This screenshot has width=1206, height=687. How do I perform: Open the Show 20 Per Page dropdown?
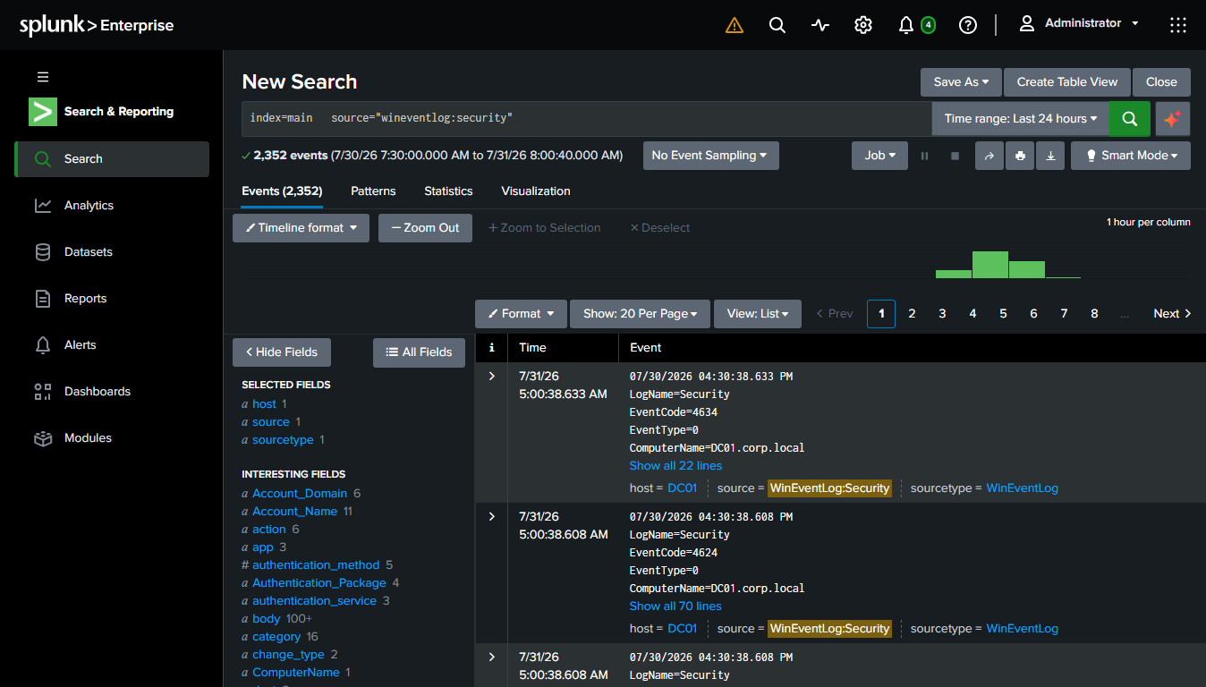click(x=640, y=314)
